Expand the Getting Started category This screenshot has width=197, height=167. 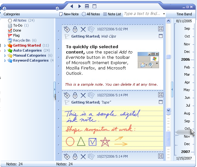[5, 45]
